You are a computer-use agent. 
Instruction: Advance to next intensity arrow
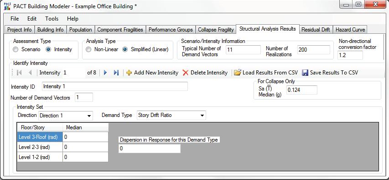(x=105, y=73)
